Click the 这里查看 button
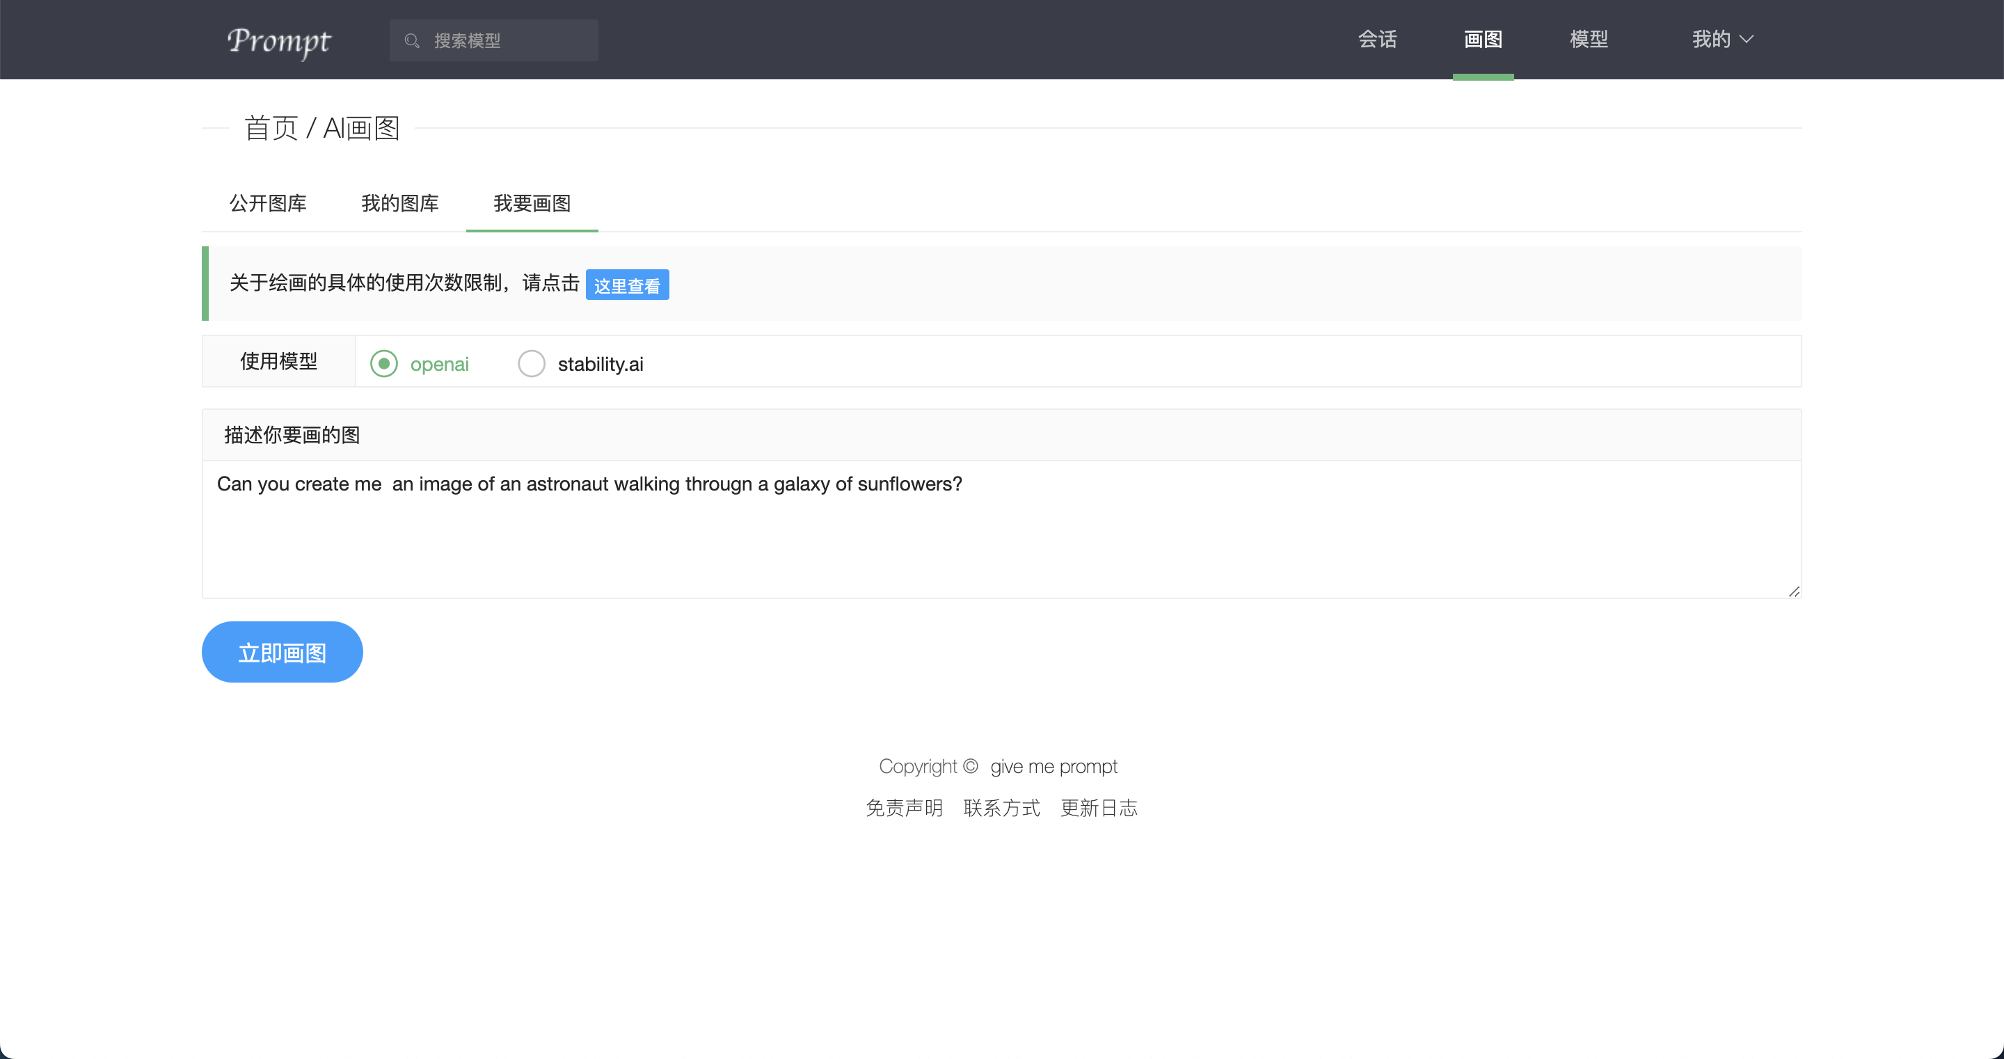Screen dimensions: 2004x1059 (626, 285)
